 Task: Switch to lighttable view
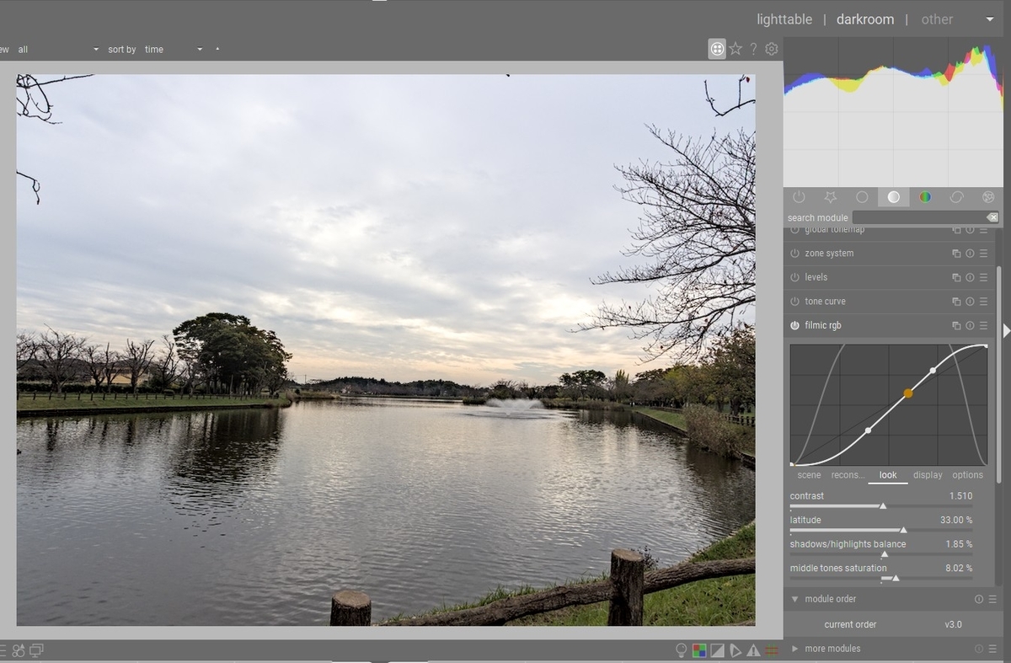click(784, 19)
